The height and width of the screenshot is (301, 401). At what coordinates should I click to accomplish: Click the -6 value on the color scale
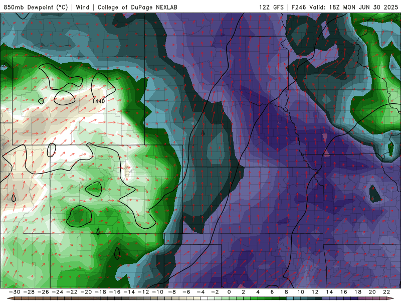(186, 292)
